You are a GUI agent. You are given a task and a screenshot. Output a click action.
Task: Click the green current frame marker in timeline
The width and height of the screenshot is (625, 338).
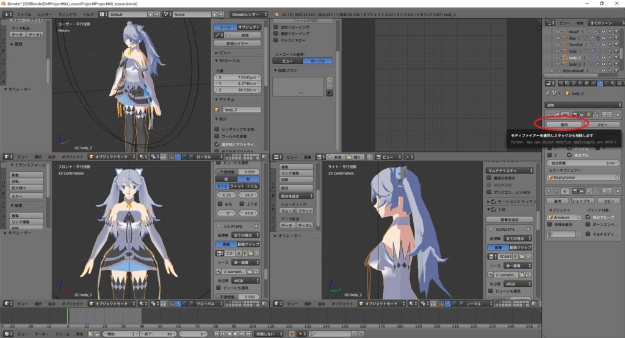pyautogui.click(x=67, y=317)
